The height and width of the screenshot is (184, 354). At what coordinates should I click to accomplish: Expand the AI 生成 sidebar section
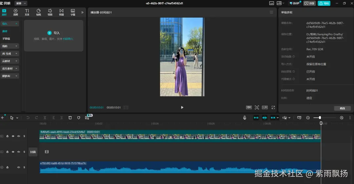point(10,54)
